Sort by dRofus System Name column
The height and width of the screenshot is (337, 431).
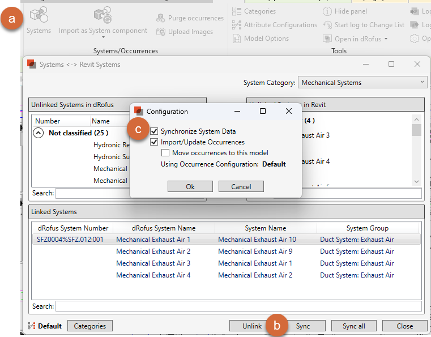164,228
